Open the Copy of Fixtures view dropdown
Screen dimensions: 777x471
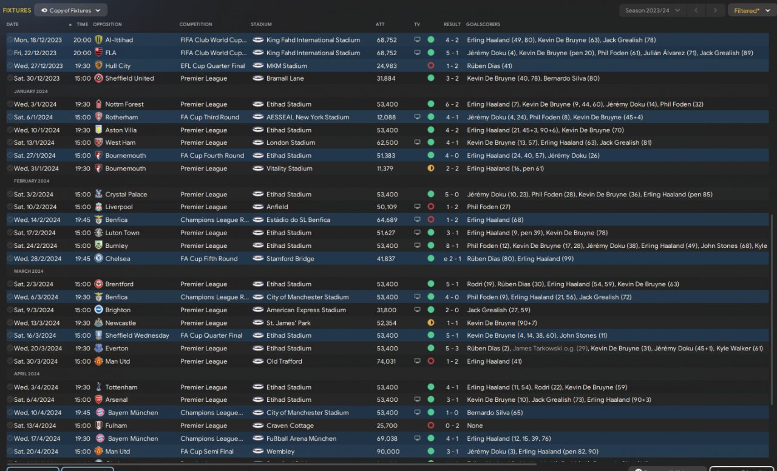(x=71, y=10)
